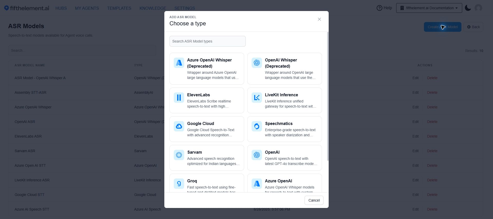
Task: Go back using the Back button
Action: pyautogui.click(x=473, y=27)
